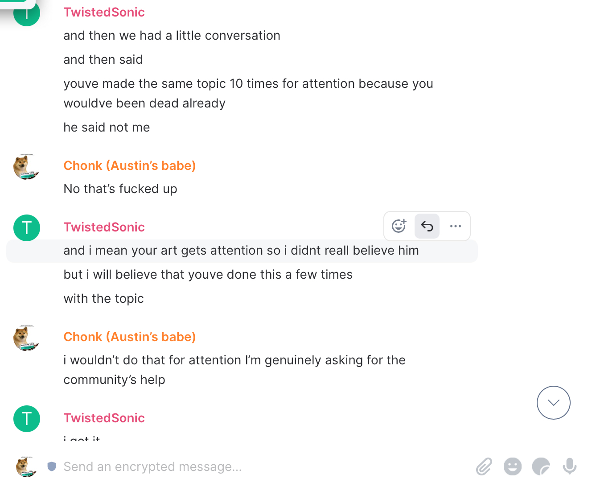Add a reaction to the hovered message

[399, 226]
